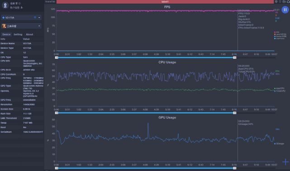Select the Device Type row

click(22, 48)
